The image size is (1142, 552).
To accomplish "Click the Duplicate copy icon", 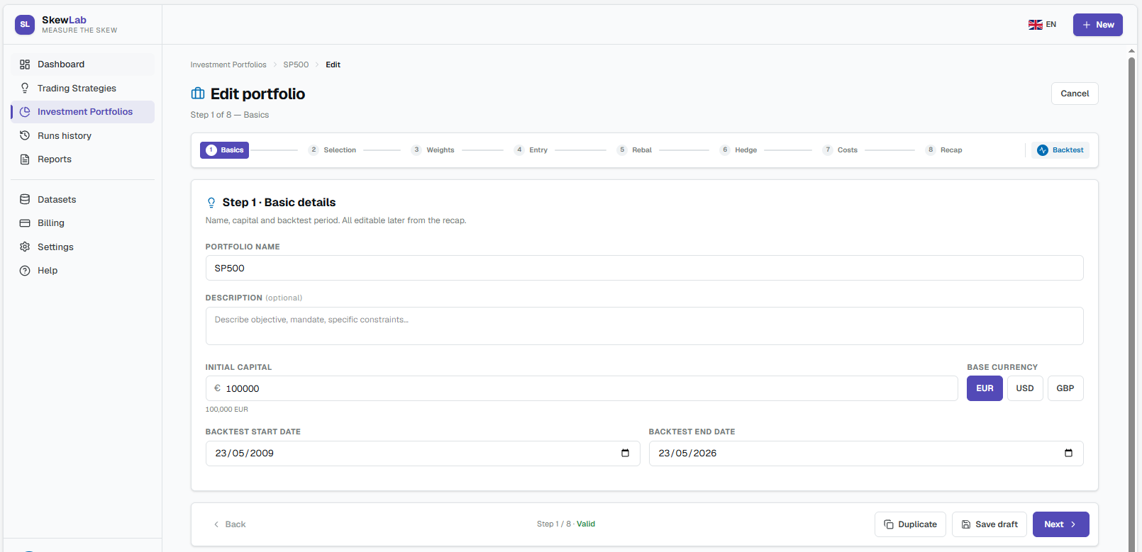I will point(889,524).
